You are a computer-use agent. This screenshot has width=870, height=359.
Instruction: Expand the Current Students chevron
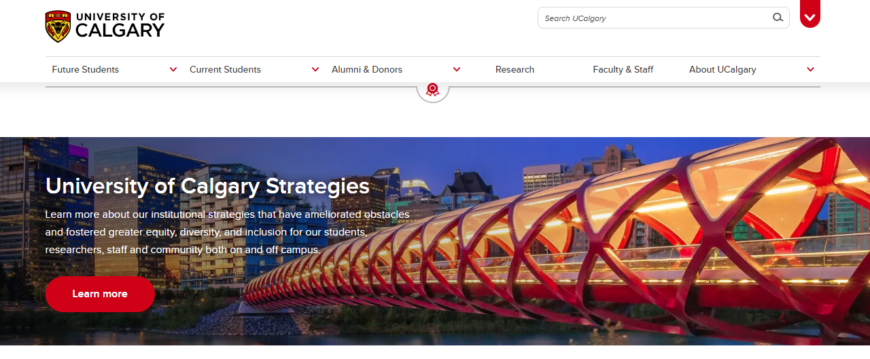[315, 69]
